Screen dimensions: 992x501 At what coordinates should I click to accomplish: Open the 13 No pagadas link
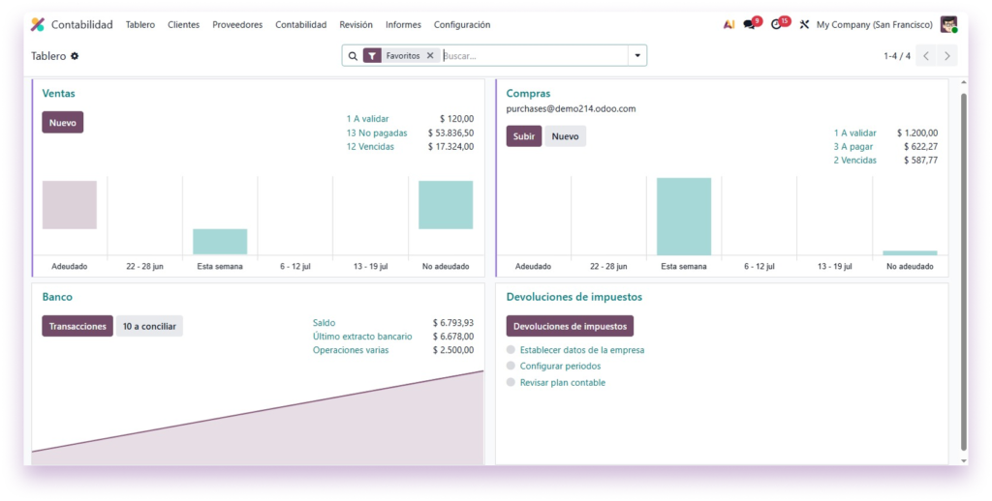377,133
